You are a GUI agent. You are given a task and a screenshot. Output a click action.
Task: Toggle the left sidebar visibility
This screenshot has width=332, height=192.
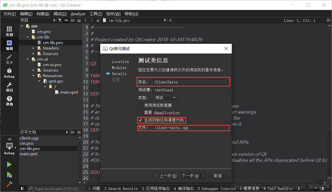(x=22, y=188)
